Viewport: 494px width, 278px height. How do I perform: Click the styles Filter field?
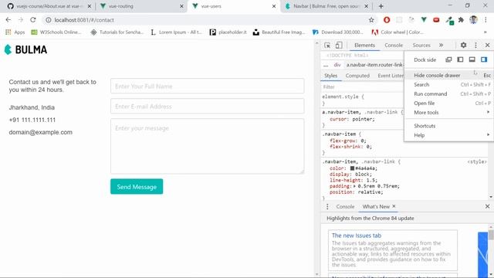click(x=362, y=86)
